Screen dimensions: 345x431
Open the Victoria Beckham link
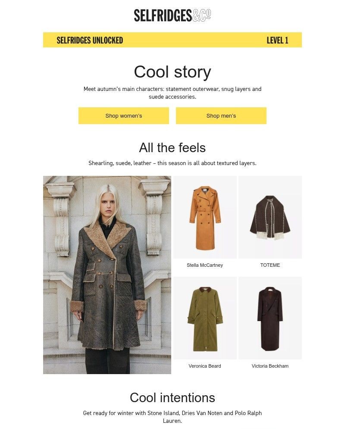pyautogui.click(x=270, y=366)
